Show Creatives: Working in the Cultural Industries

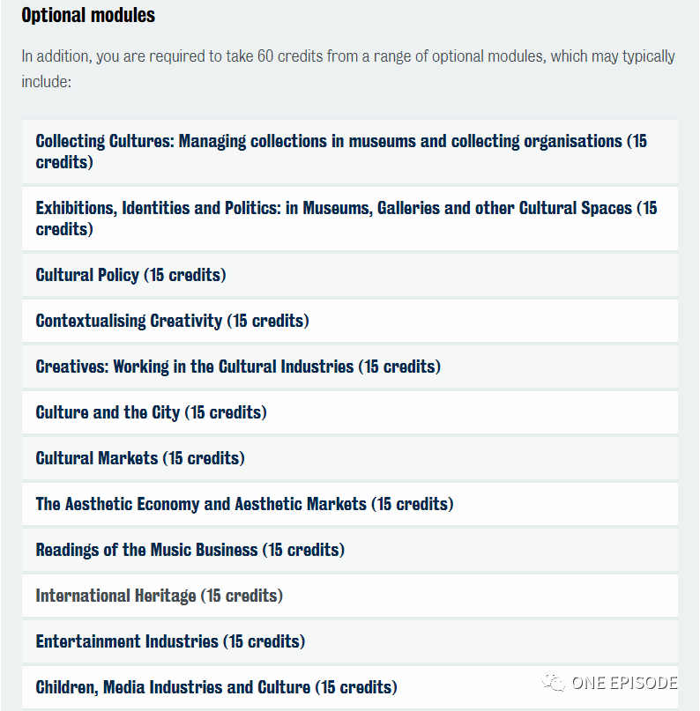[x=349, y=367]
